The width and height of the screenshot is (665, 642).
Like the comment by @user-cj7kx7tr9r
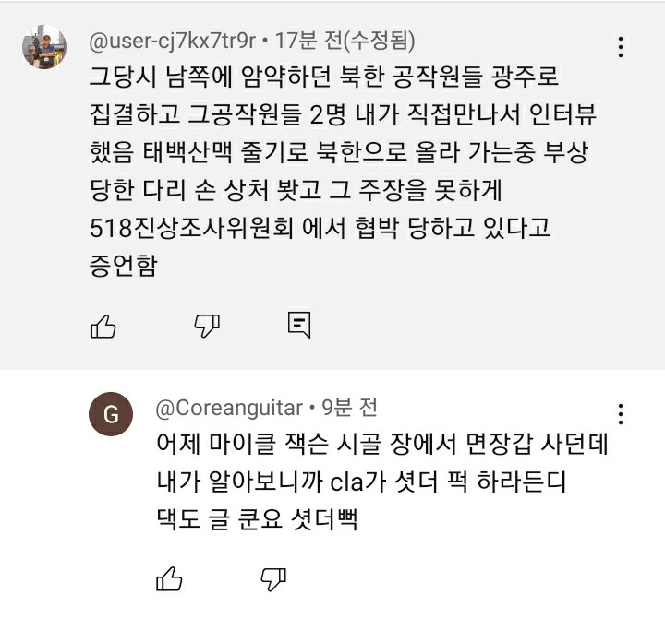(103, 324)
